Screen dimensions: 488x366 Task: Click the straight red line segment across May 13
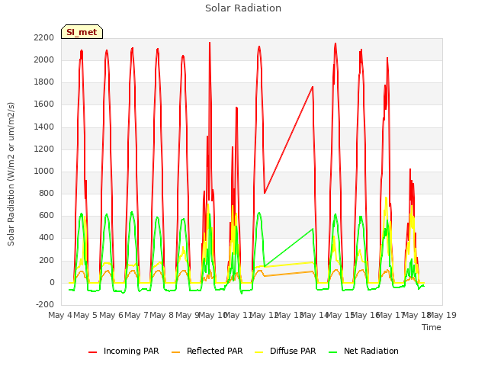point(288,140)
